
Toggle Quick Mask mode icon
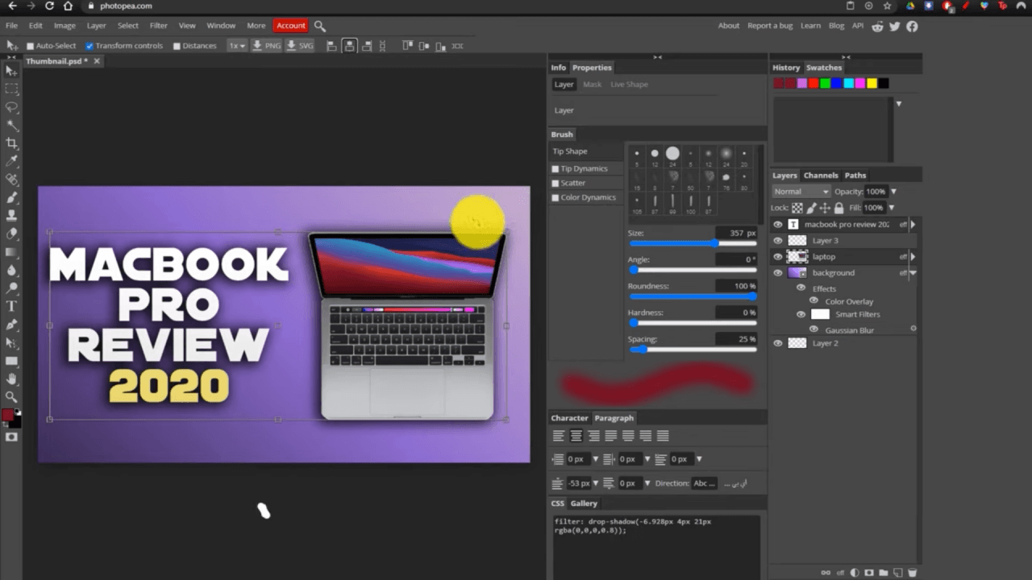(12, 437)
